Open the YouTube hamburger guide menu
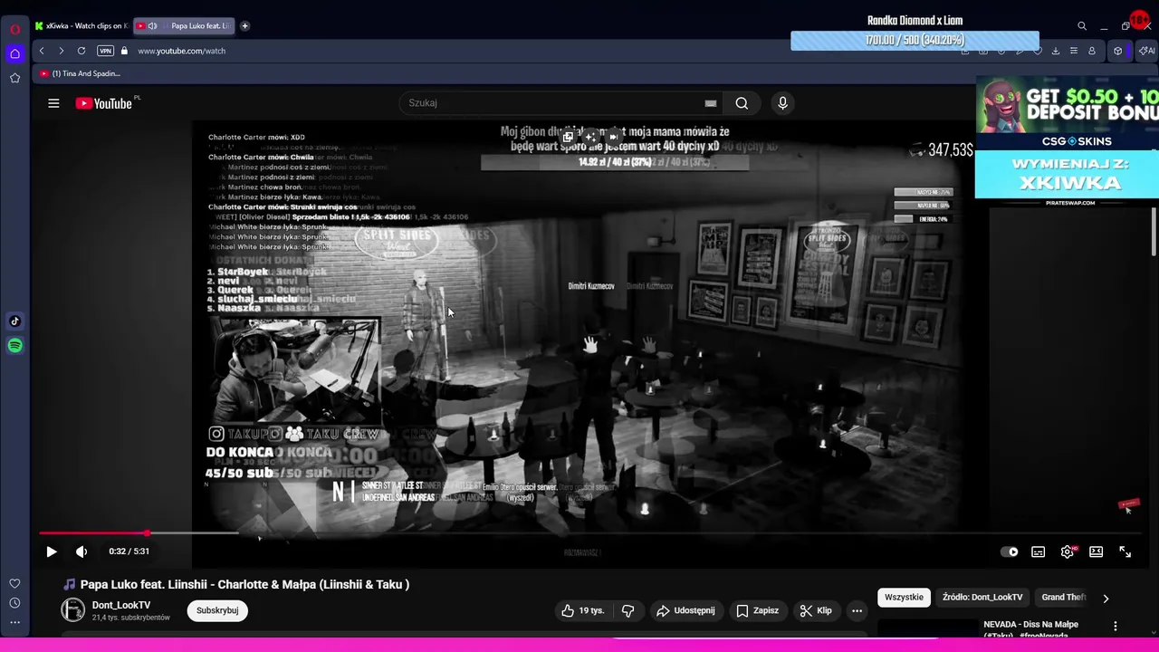 pos(53,103)
